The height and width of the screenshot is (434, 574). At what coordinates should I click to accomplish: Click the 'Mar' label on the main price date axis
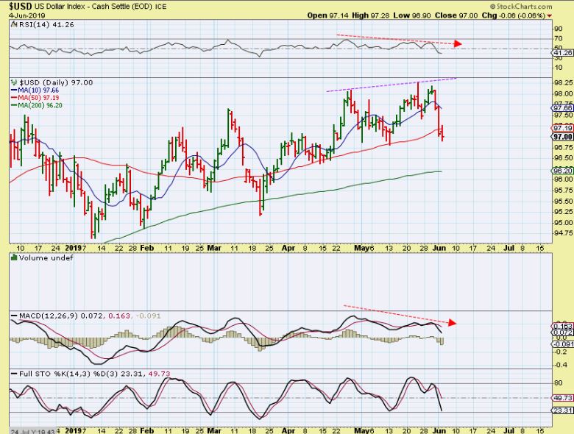tap(214, 248)
